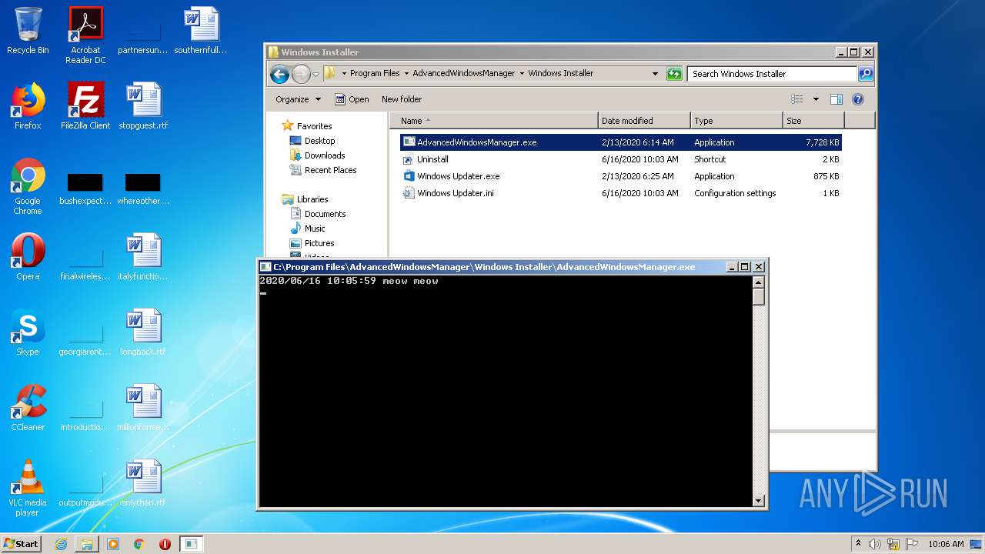Screen dimensions: 985x554
Task: Select the millionforme document on desktop
Action: coord(143,408)
